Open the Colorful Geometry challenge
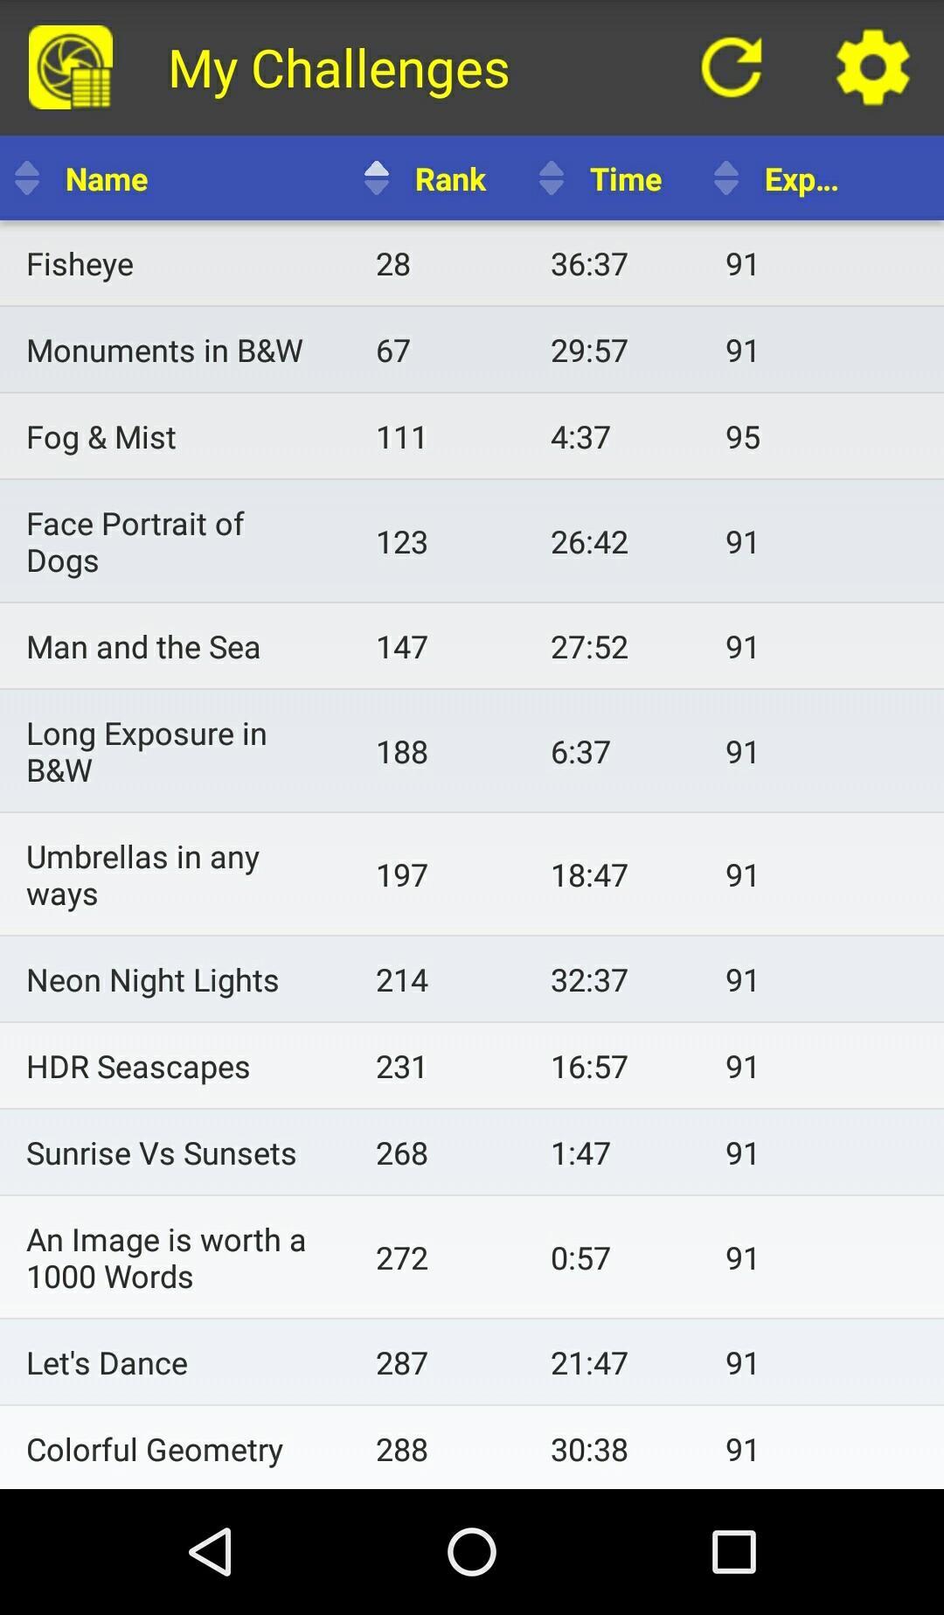Image resolution: width=944 pixels, height=1615 pixels. [x=472, y=1448]
